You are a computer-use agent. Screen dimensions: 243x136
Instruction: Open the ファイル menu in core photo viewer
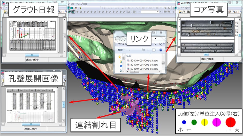[x=183, y=7]
